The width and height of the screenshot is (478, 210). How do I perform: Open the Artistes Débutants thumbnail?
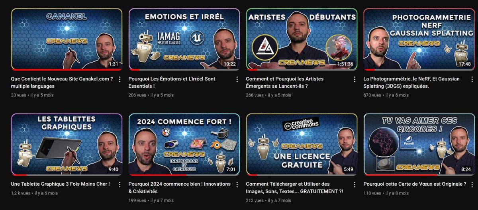[x=302, y=39]
